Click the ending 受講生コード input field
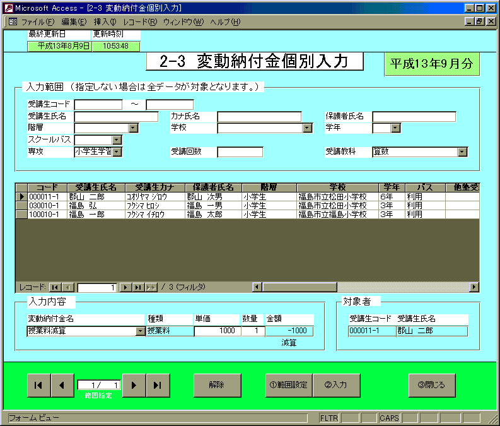This screenshot has width=500, height=426. [170, 104]
